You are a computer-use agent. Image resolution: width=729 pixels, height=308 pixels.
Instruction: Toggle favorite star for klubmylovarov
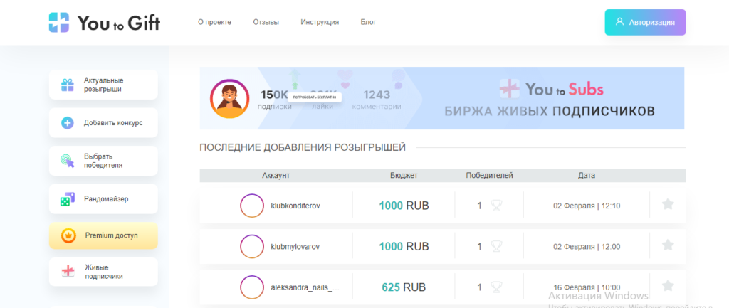[x=668, y=245]
